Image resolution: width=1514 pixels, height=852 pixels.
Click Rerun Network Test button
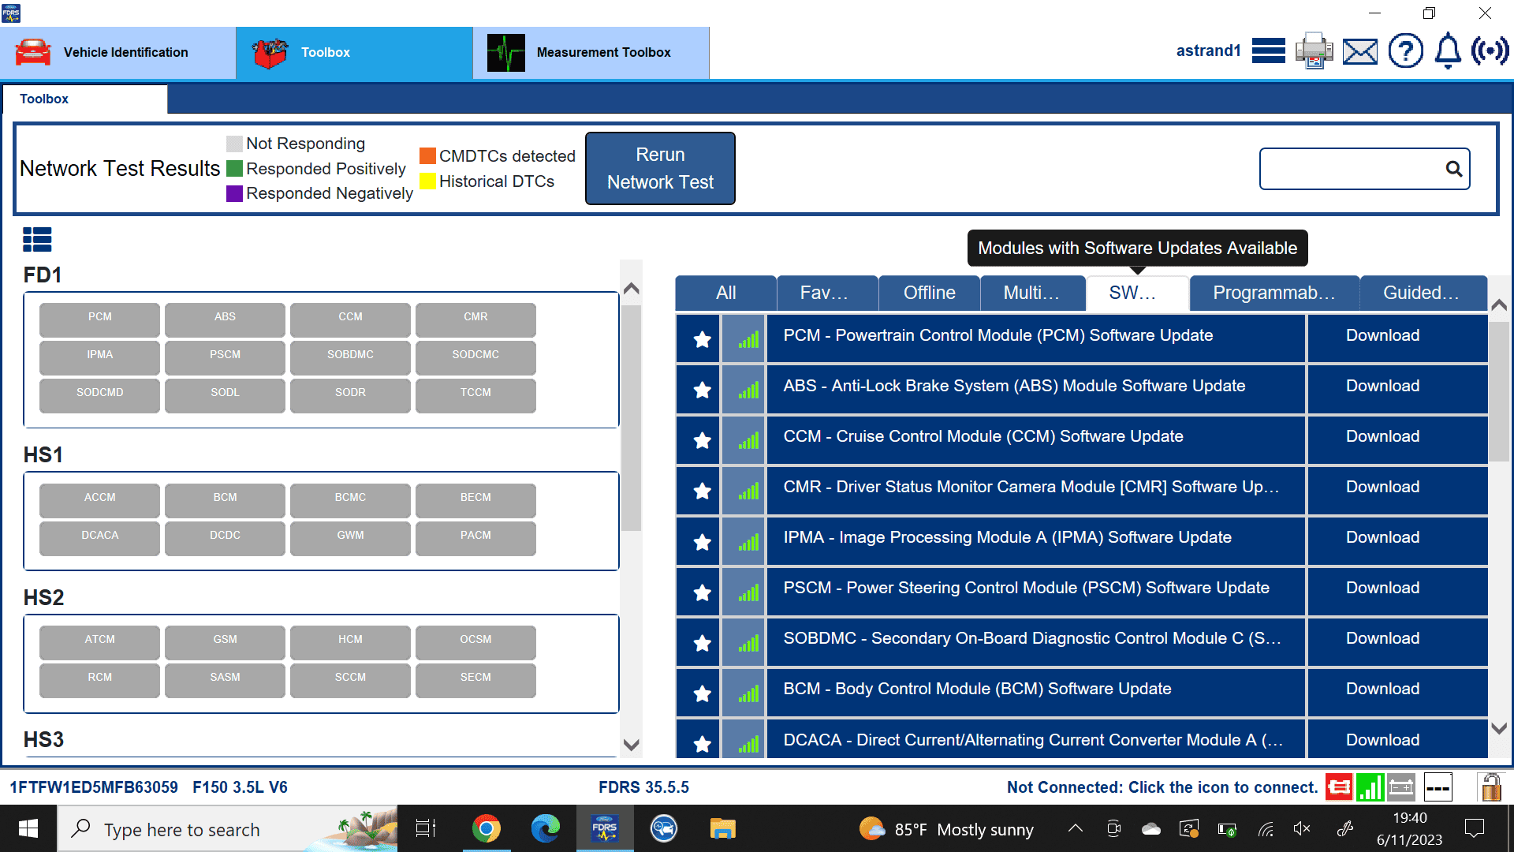click(x=660, y=168)
